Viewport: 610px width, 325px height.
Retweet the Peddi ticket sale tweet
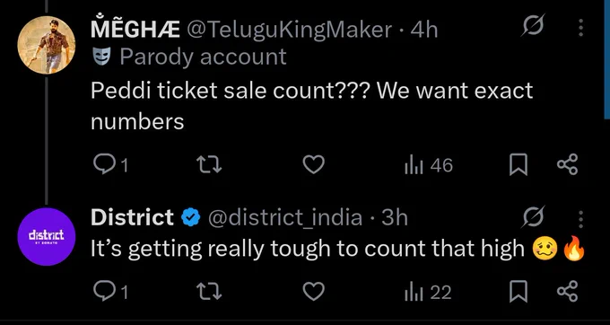(x=208, y=165)
